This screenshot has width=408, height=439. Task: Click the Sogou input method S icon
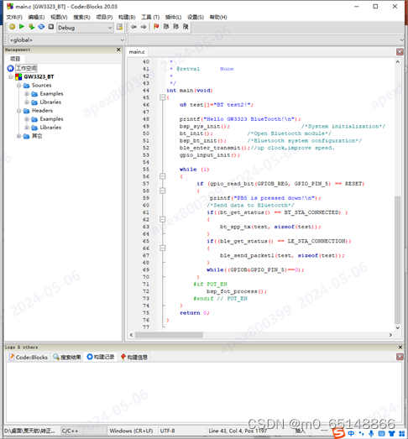pyautogui.click(x=338, y=433)
